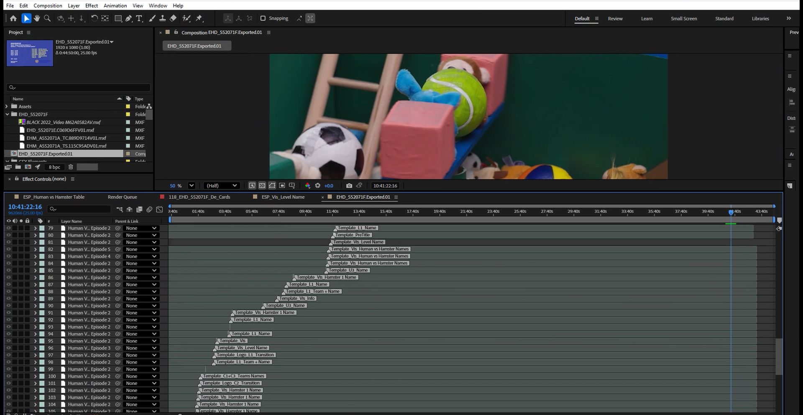Toggle motion blur switch in timeline header
Viewport: 803px width, 415px height.
coord(149,209)
